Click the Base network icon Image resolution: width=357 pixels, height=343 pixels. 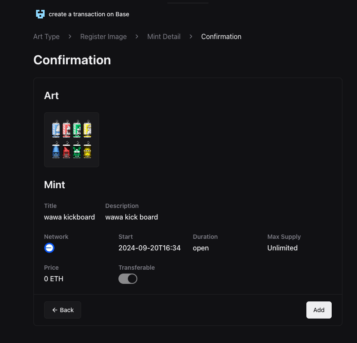(49, 248)
